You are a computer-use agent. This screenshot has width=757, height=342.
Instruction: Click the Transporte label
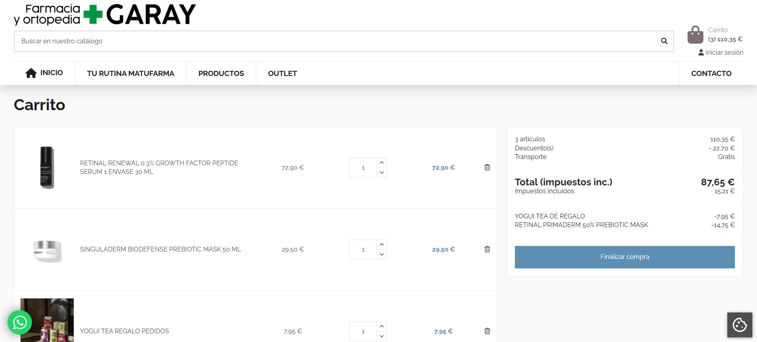point(531,157)
